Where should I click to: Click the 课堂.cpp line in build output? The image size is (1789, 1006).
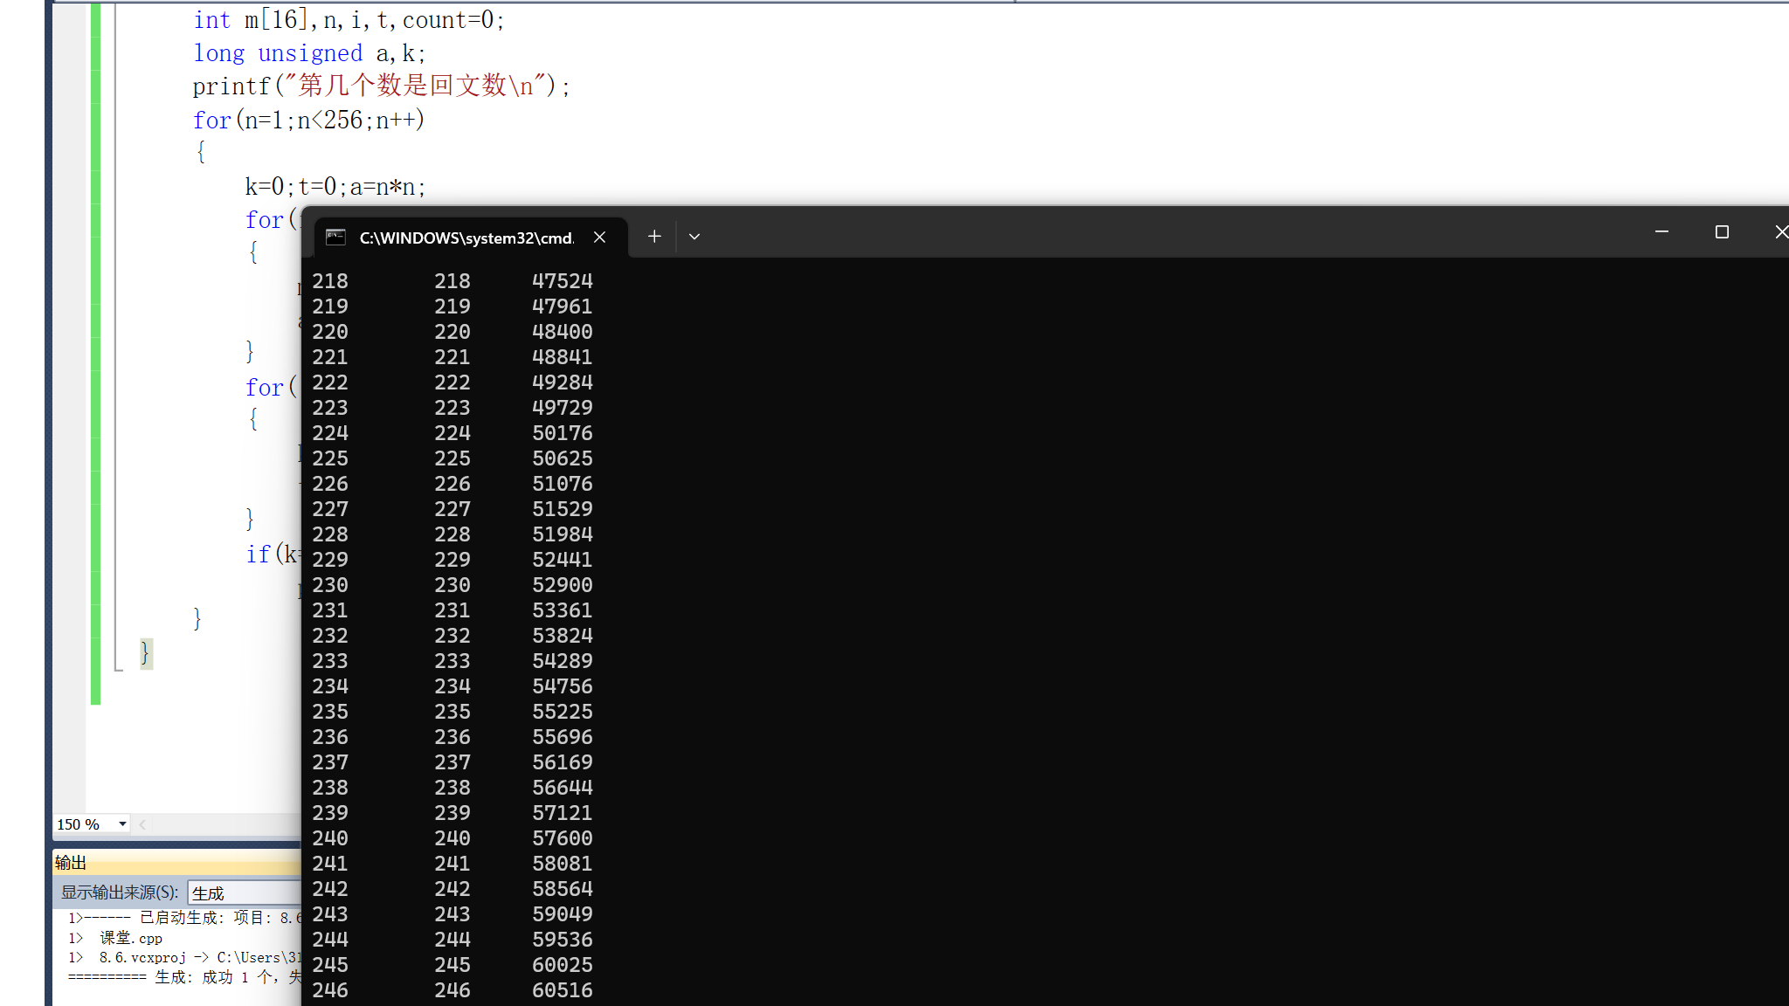131,938
